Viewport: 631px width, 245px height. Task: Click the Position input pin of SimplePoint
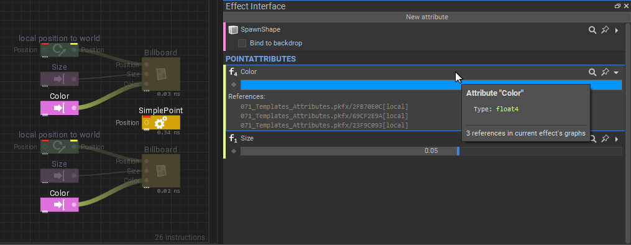tap(147, 122)
